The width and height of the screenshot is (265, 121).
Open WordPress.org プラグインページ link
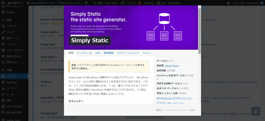point(174,98)
